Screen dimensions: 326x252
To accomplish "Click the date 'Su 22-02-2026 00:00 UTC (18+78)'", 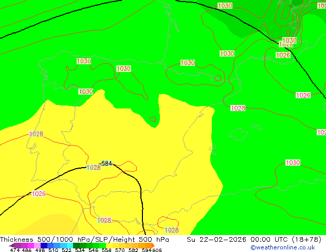I will click(x=254, y=240).
